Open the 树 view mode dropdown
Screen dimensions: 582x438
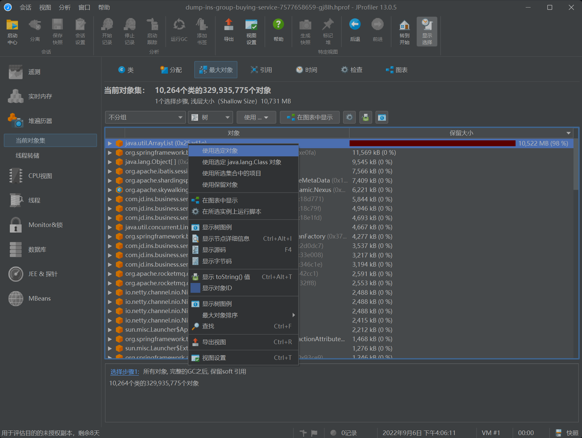coord(210,117)
